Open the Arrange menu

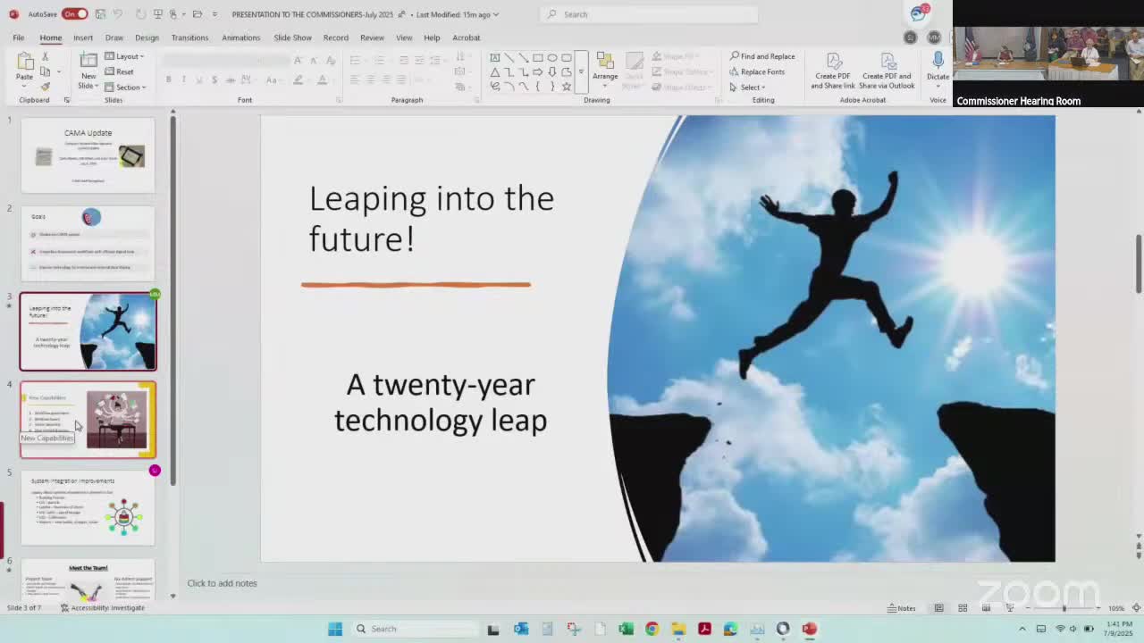tap(605, 68)
